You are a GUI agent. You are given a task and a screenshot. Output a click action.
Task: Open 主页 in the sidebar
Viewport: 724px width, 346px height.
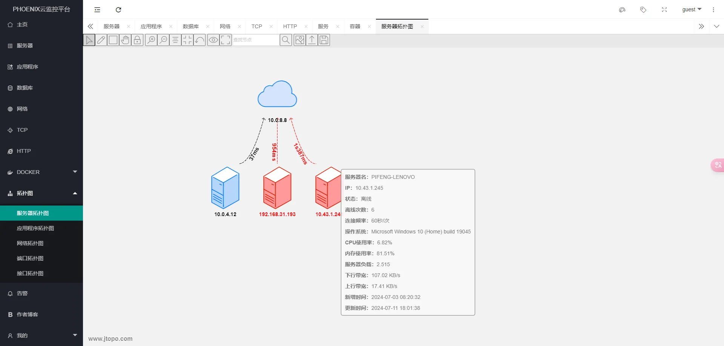click(x=41, y=24)
